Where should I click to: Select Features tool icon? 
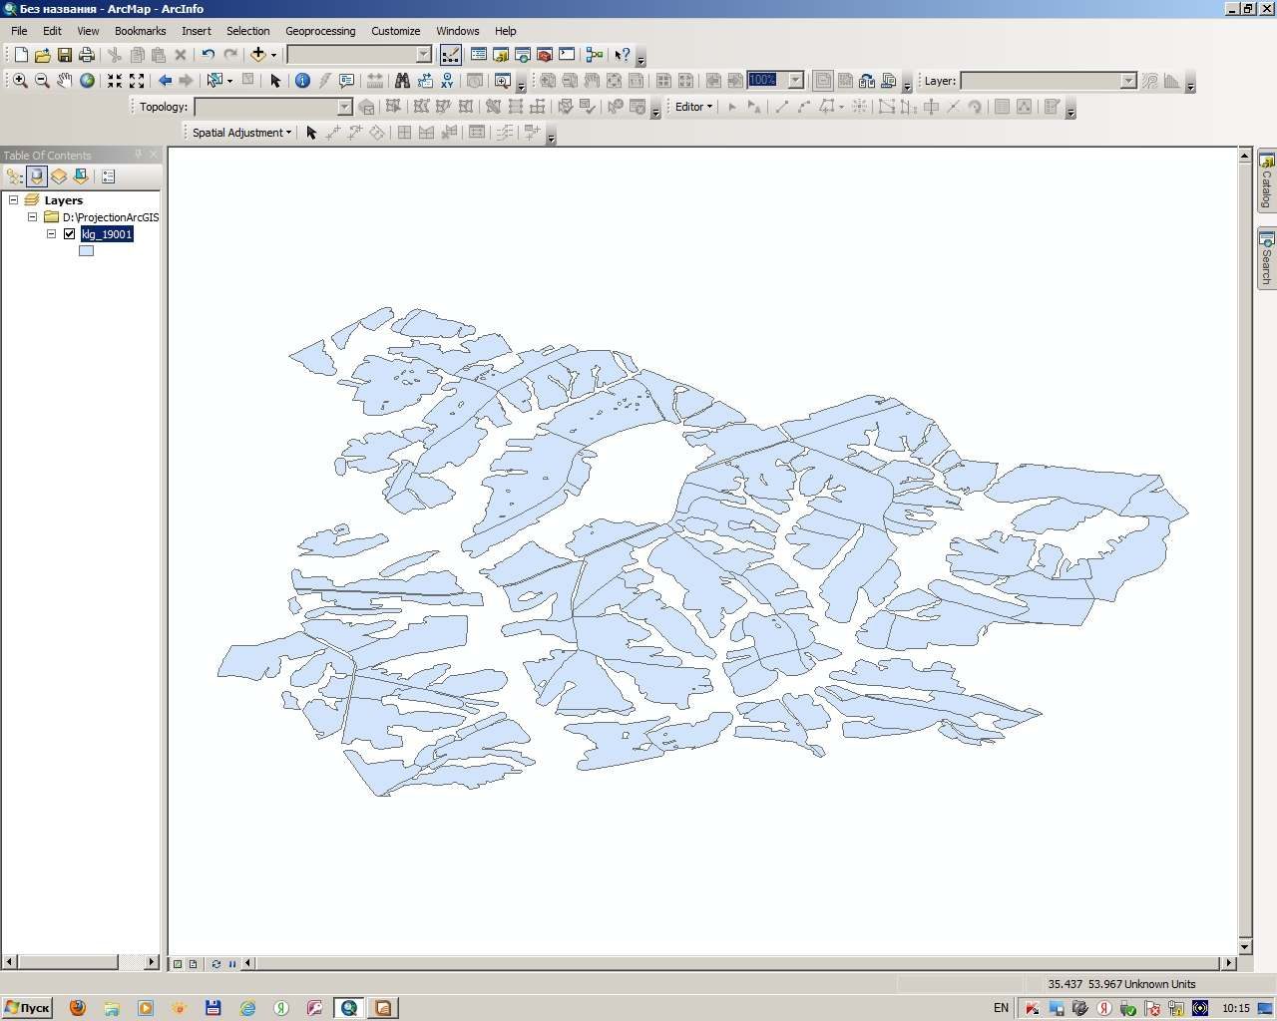coord(213,81)
